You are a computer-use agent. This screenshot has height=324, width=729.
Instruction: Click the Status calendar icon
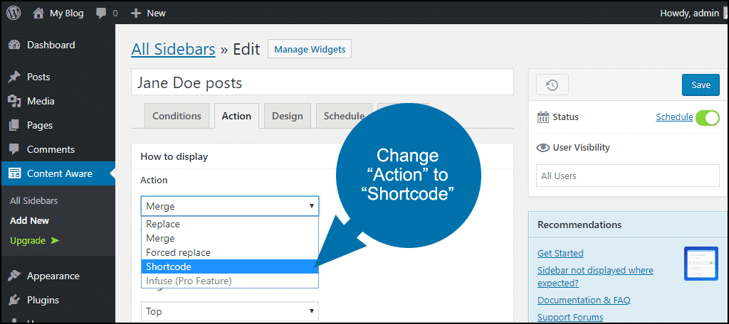(543, 117)
